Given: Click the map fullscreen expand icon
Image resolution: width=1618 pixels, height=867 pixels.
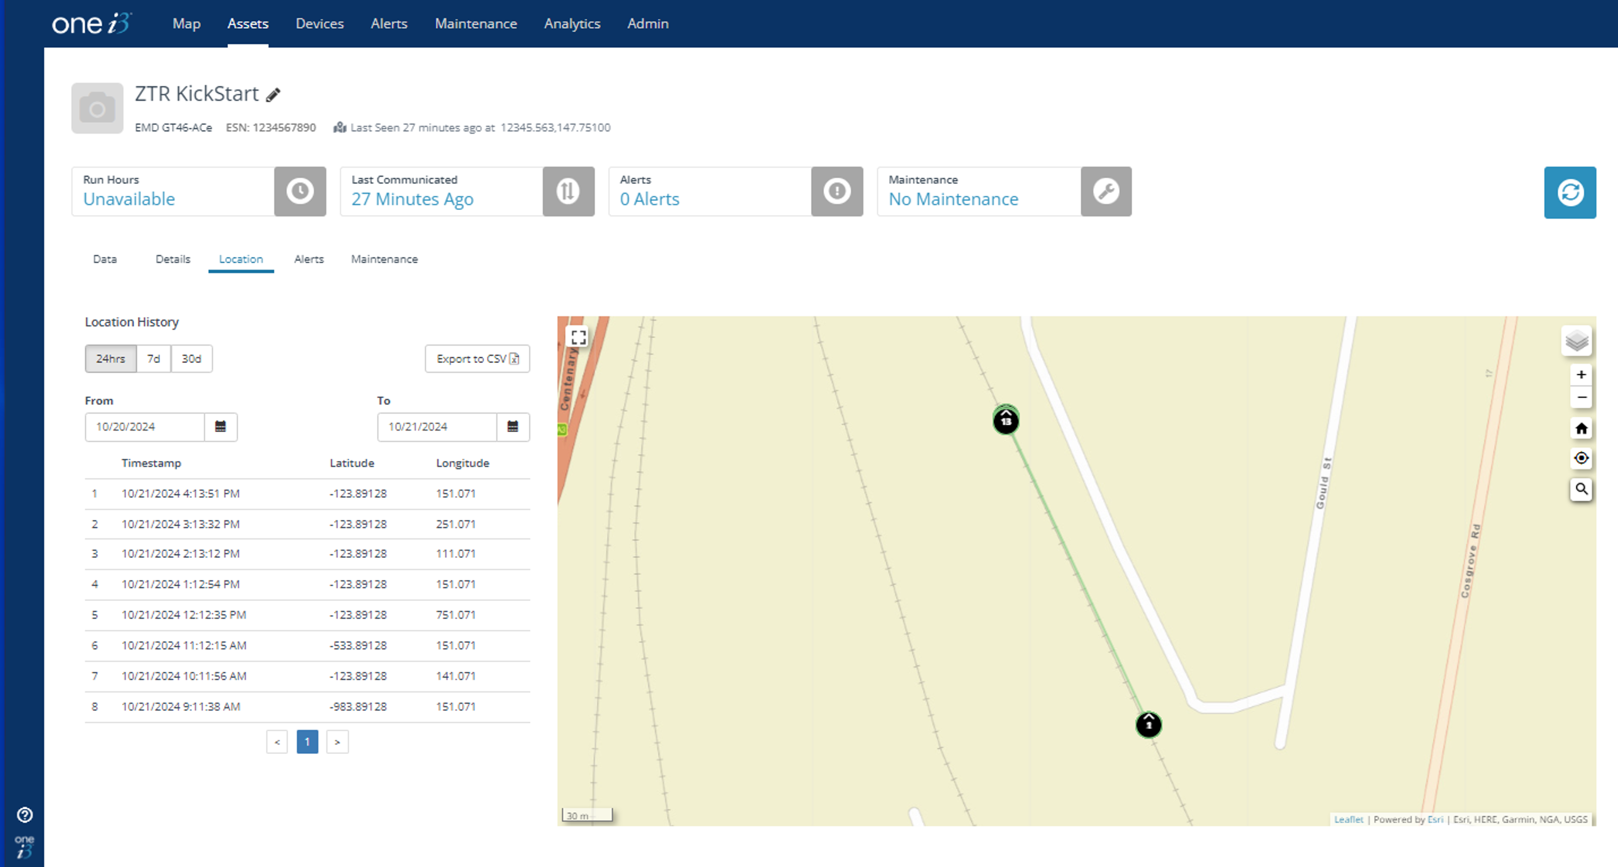Looking at the screenshot, I should 578,336.
